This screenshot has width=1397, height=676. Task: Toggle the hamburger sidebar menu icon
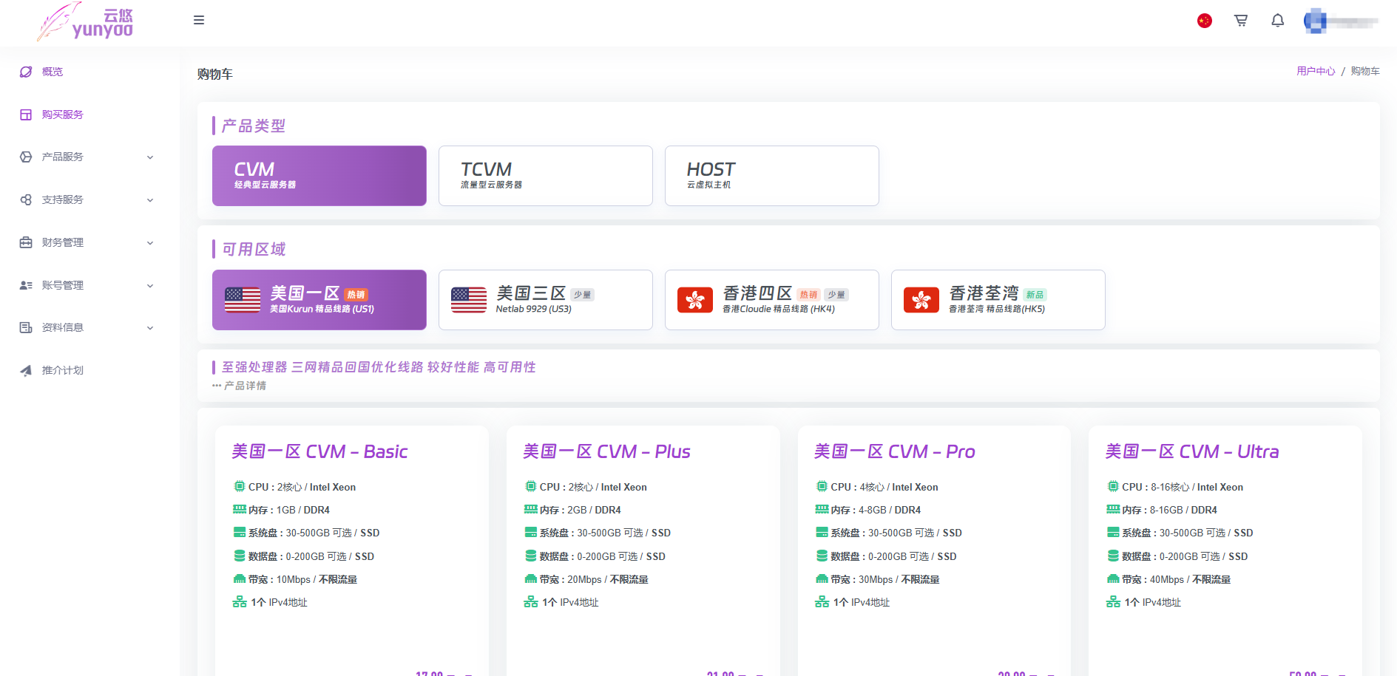pyautogui.click(x=199, y=21)
